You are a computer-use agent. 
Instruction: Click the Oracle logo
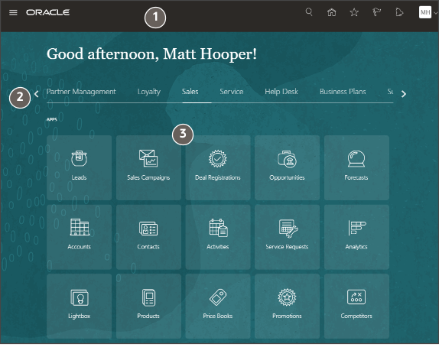point(48,12)
